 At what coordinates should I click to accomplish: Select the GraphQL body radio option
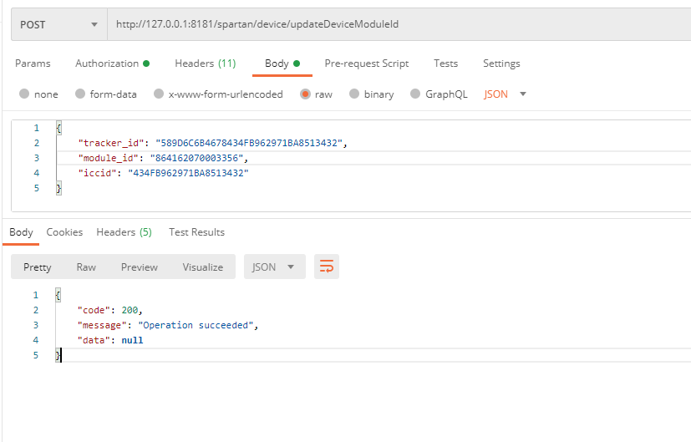pyautogui.click(x=416, y=94)
